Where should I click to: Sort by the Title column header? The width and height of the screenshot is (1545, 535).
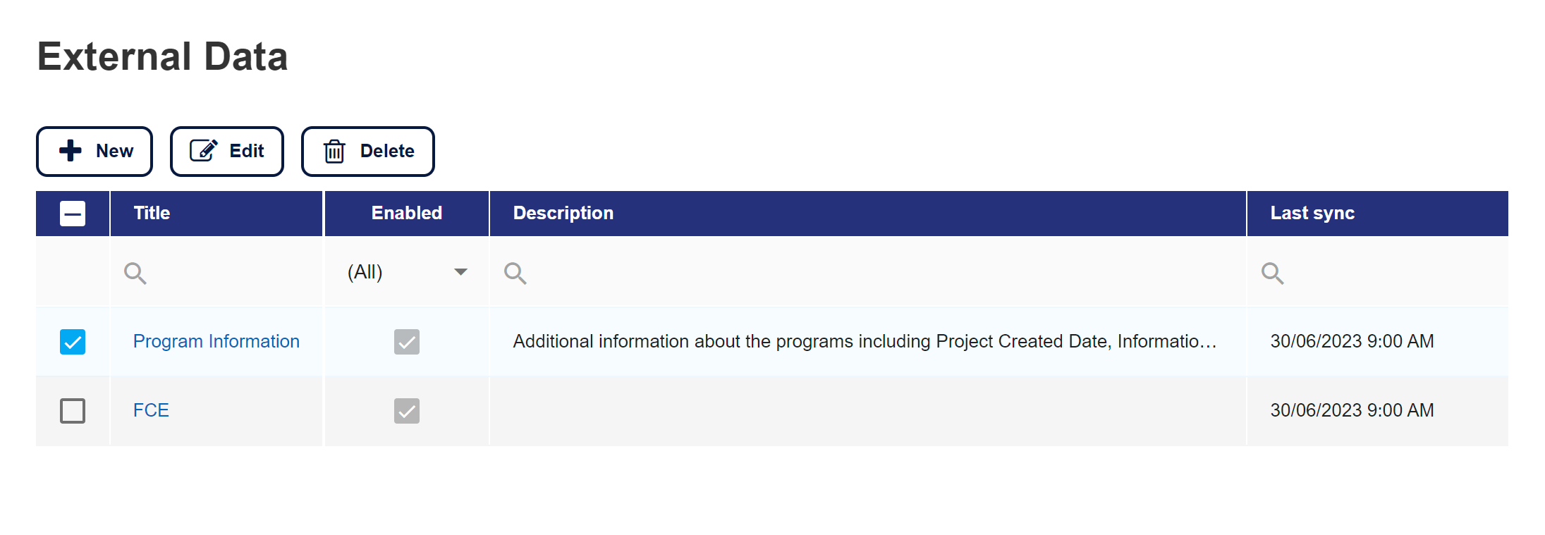point(152,213)
